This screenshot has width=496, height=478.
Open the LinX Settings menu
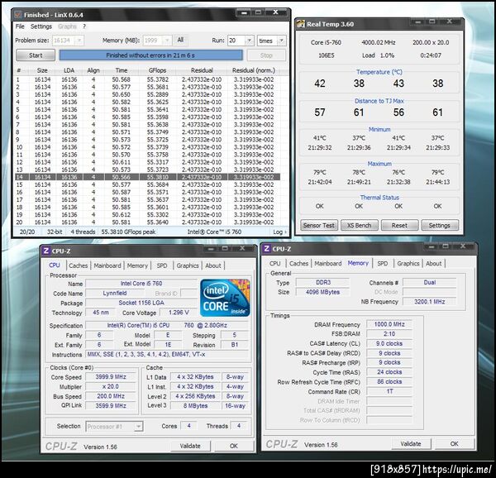(x=41, y=26)
